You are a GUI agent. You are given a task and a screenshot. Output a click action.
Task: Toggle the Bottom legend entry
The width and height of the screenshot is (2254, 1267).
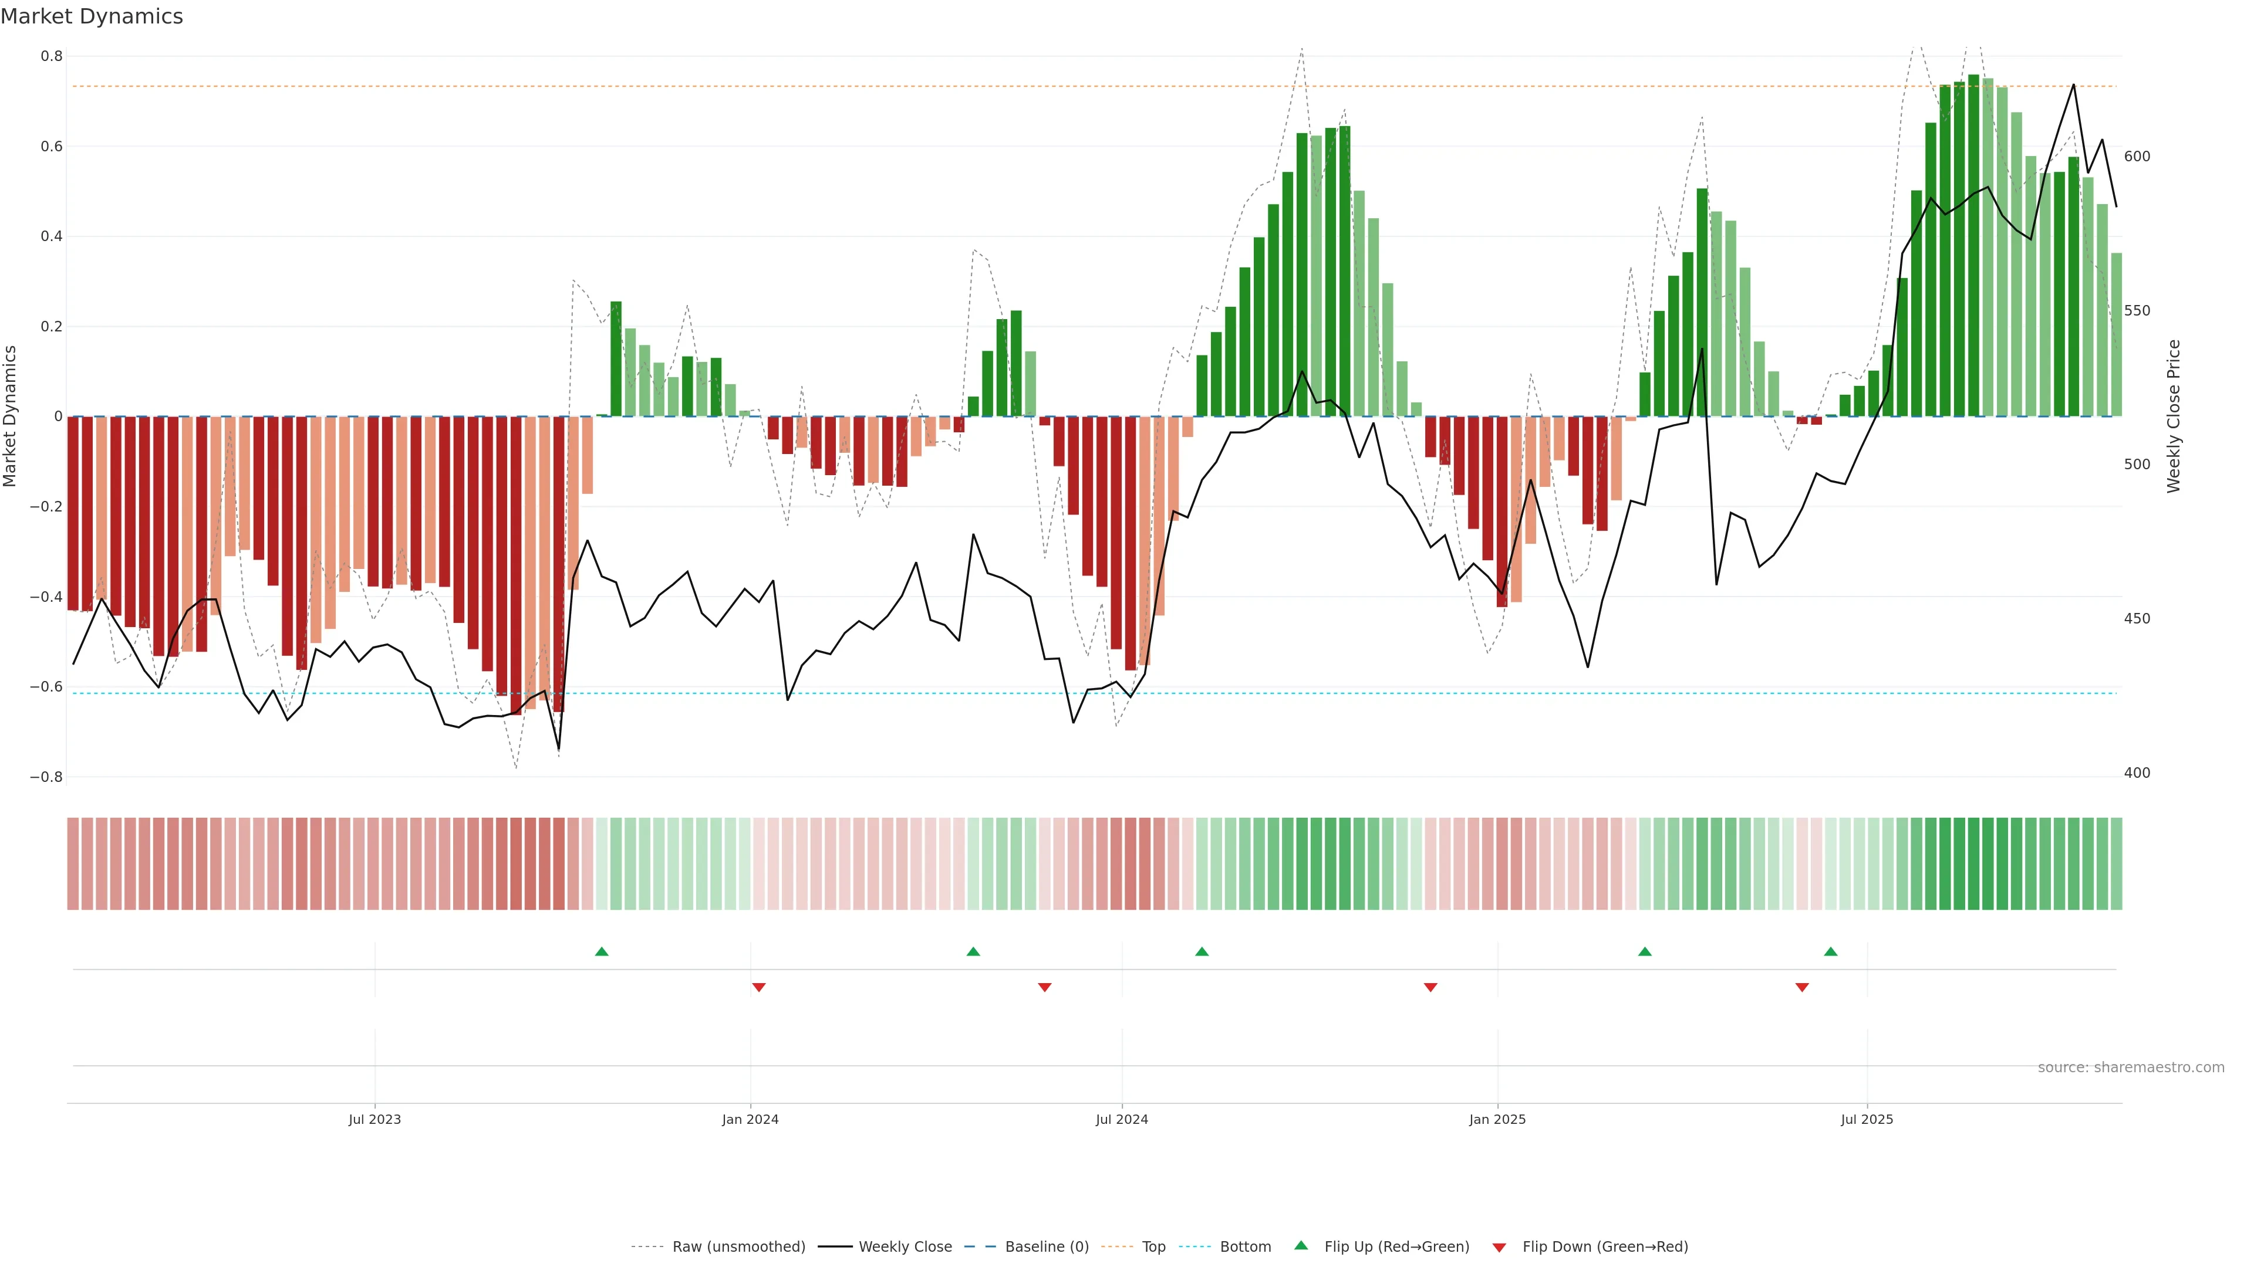(1245, 1247)
